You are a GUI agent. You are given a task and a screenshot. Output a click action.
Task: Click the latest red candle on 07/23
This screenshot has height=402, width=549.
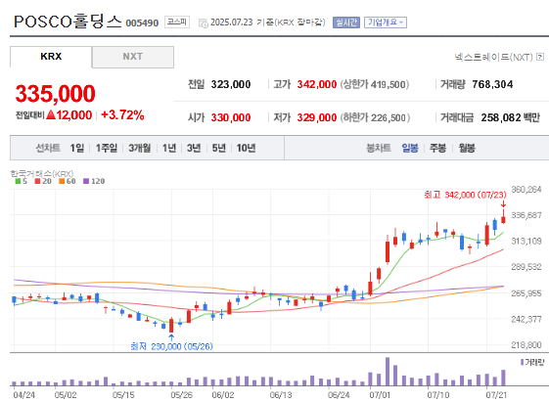[x=503, y=219]
